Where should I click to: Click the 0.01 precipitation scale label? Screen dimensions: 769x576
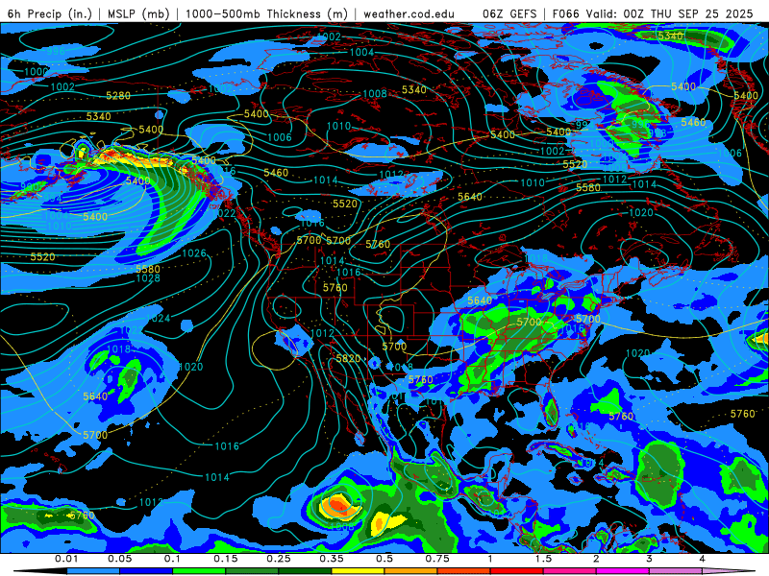tap(66, 559)
